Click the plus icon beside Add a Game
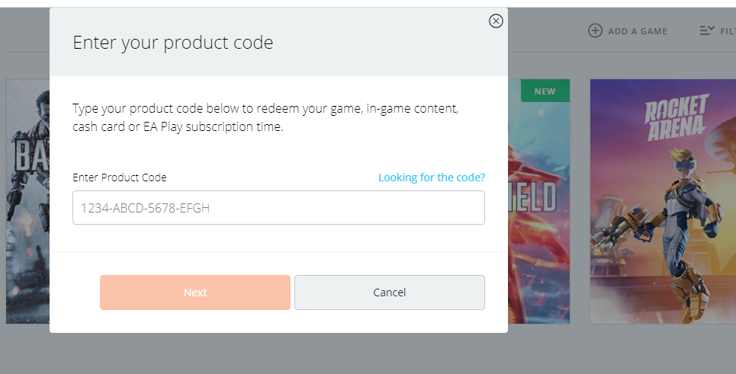 595,30
